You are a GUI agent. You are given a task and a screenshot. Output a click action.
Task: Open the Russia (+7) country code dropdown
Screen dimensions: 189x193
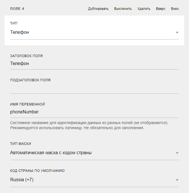coord(90,180)
